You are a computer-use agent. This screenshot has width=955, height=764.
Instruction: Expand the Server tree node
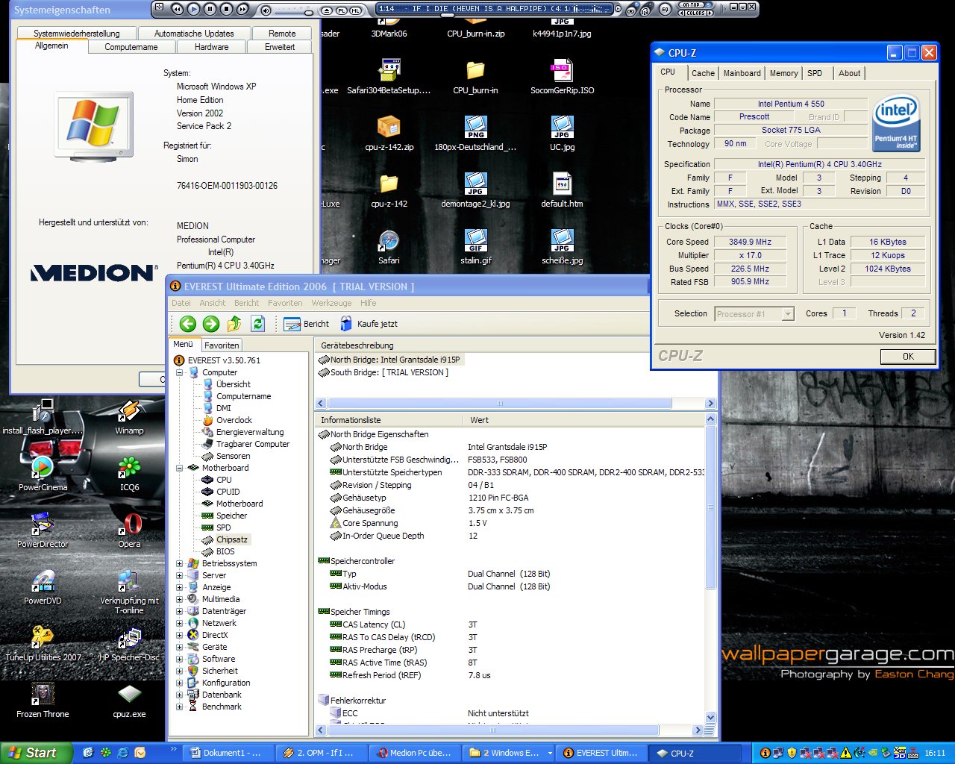[x=179, y=575]
